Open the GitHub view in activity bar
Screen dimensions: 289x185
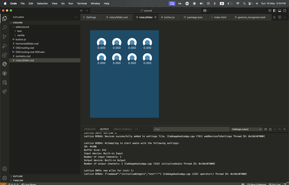pos(5,73)
